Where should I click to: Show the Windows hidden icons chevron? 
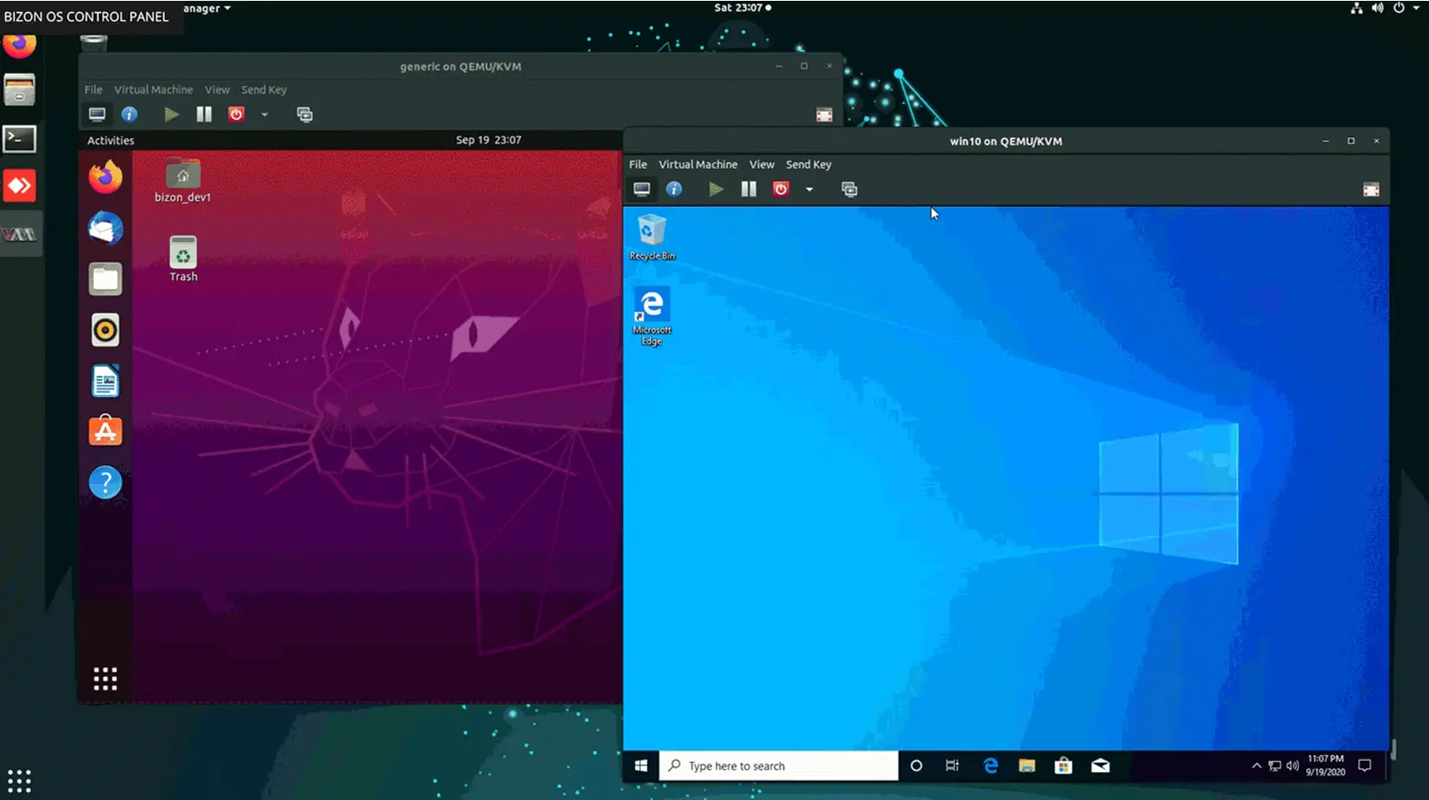(1255, 765)
